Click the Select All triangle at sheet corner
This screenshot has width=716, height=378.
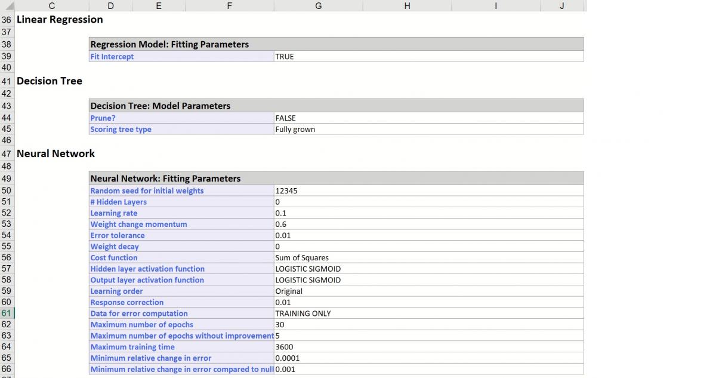click(x=6, y=5)
